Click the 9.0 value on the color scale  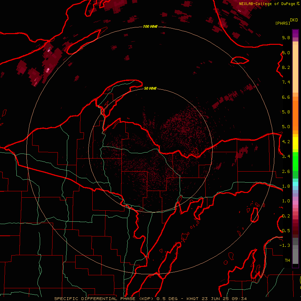[x=286, y=53]
